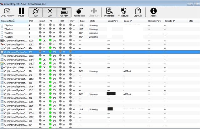Click command prompt icon of PID 2008 row
The image size is (200, 129).
[x=2, y=41]
